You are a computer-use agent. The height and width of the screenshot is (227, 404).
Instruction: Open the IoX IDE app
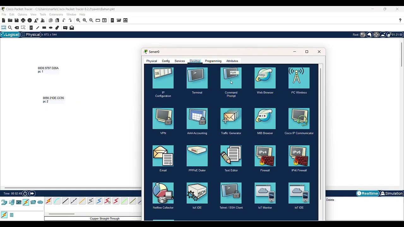(197, 193)
